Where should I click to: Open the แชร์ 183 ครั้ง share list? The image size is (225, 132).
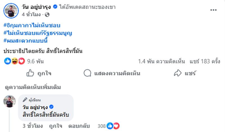pos(204,61)
